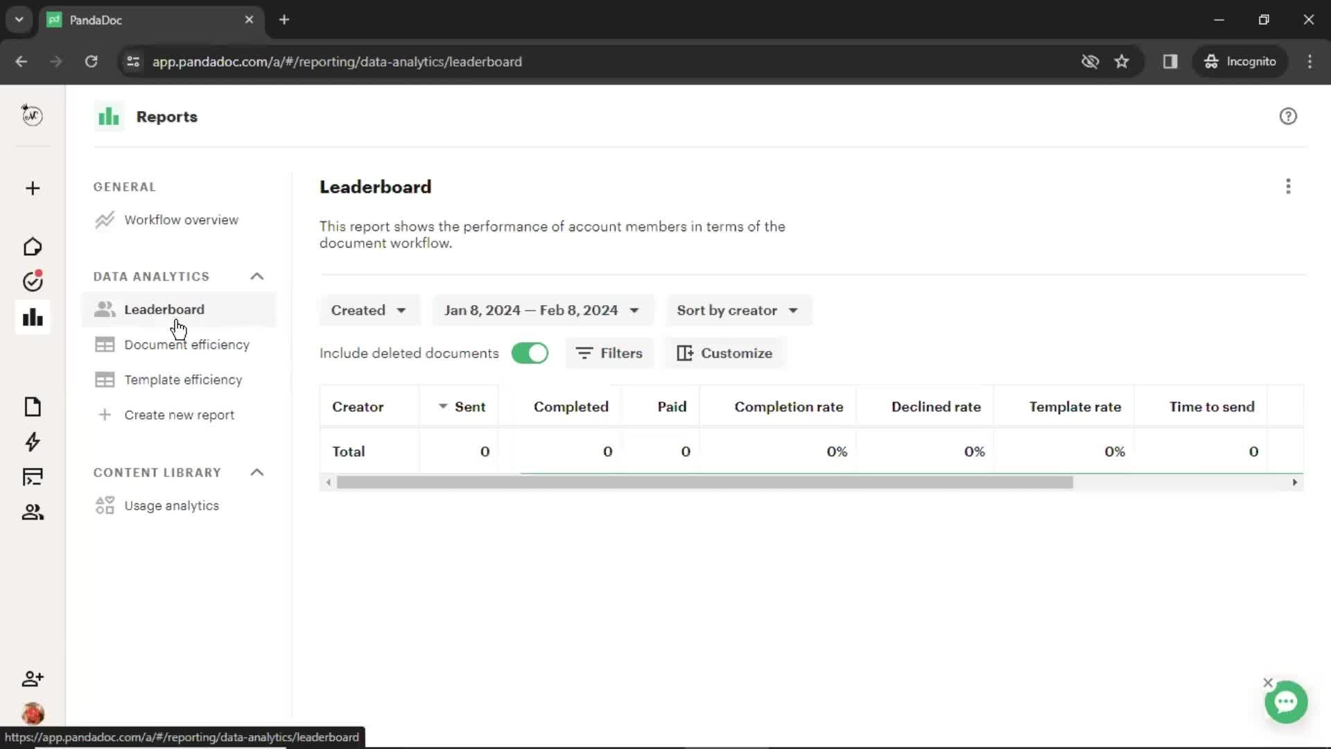The height and width of the screenshot is (749, 1331).
Task: Select the Jan 8 – Feb 8 date range
Action: 540,310
